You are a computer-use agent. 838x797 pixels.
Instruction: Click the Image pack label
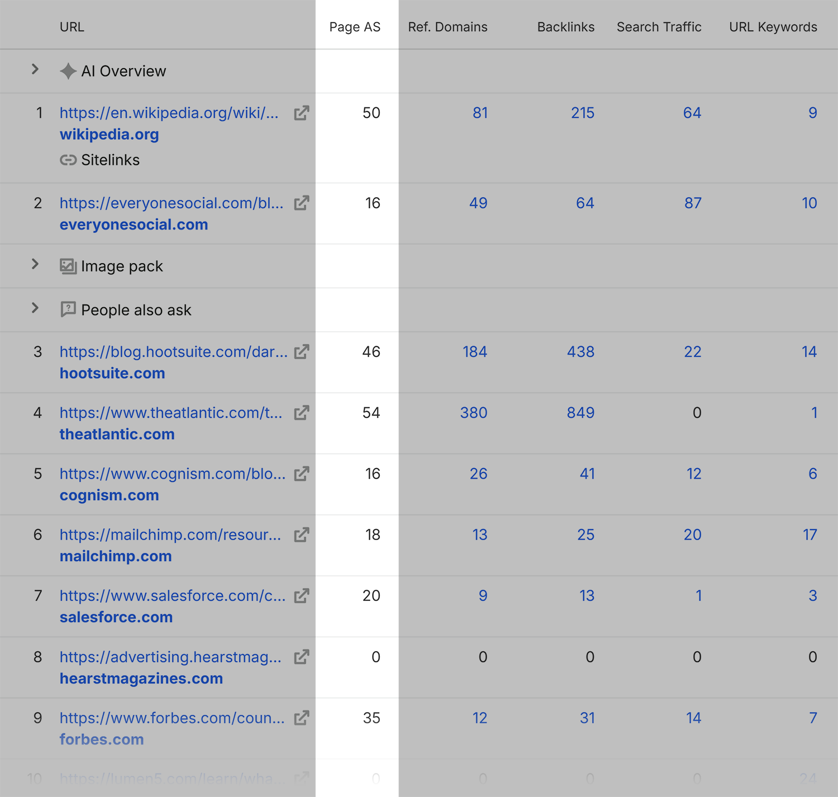point(122,266)
